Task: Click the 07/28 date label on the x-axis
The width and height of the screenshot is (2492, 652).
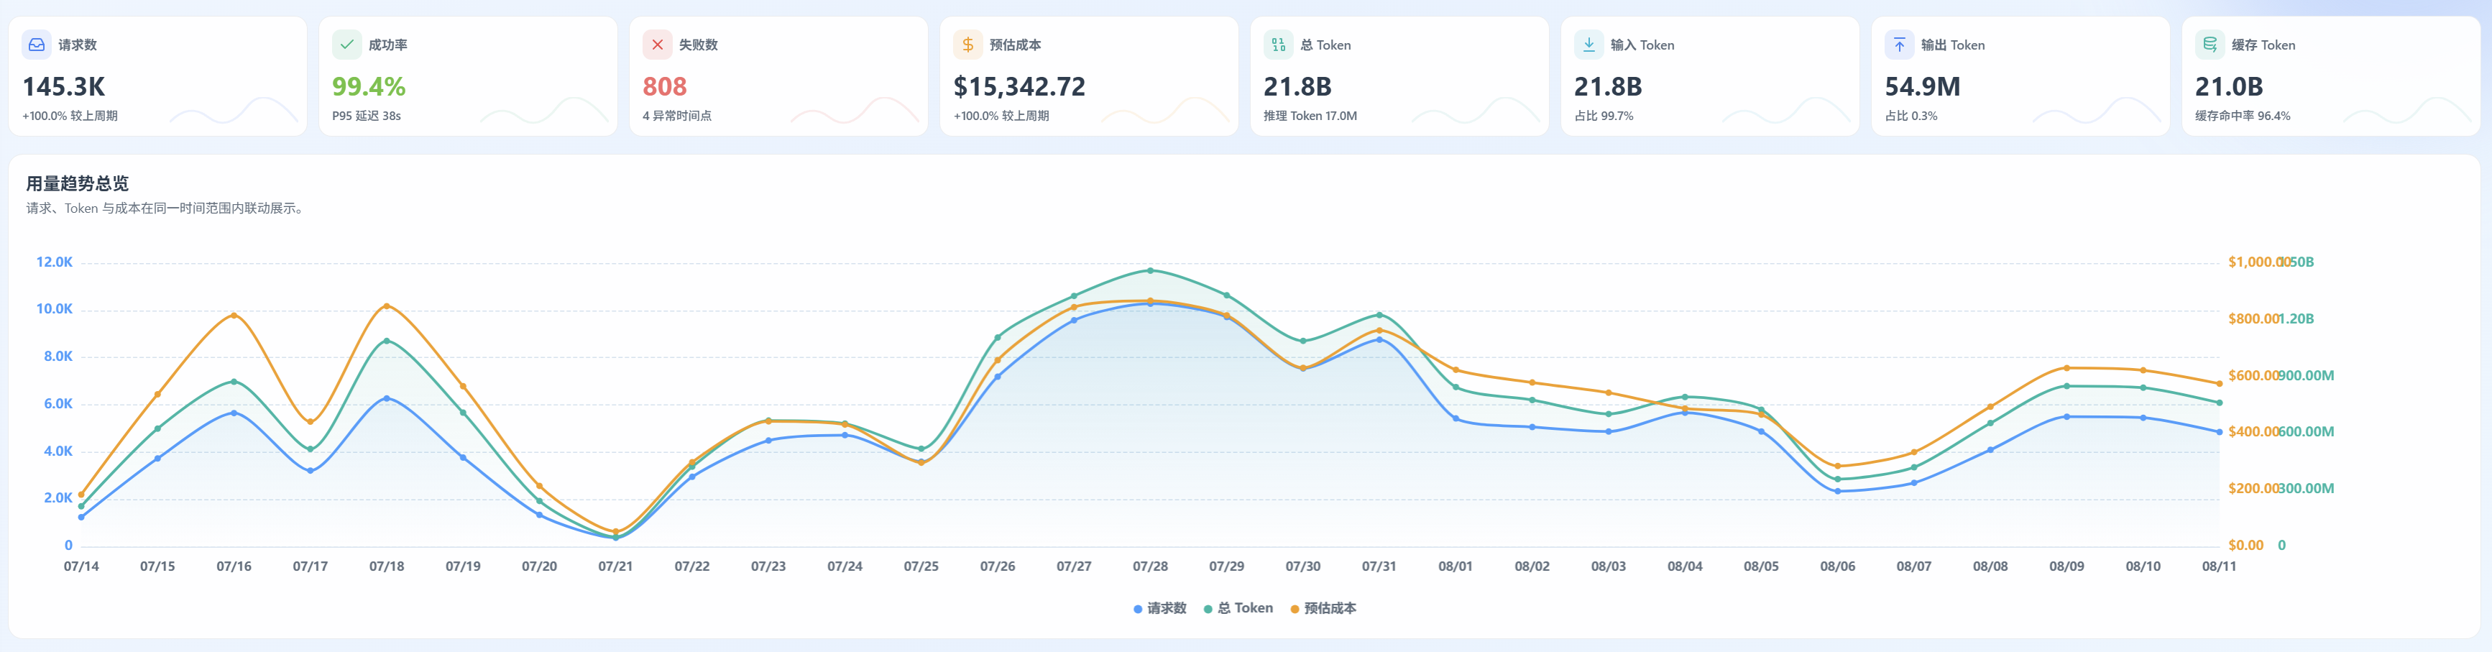Action: point(1150,567)
